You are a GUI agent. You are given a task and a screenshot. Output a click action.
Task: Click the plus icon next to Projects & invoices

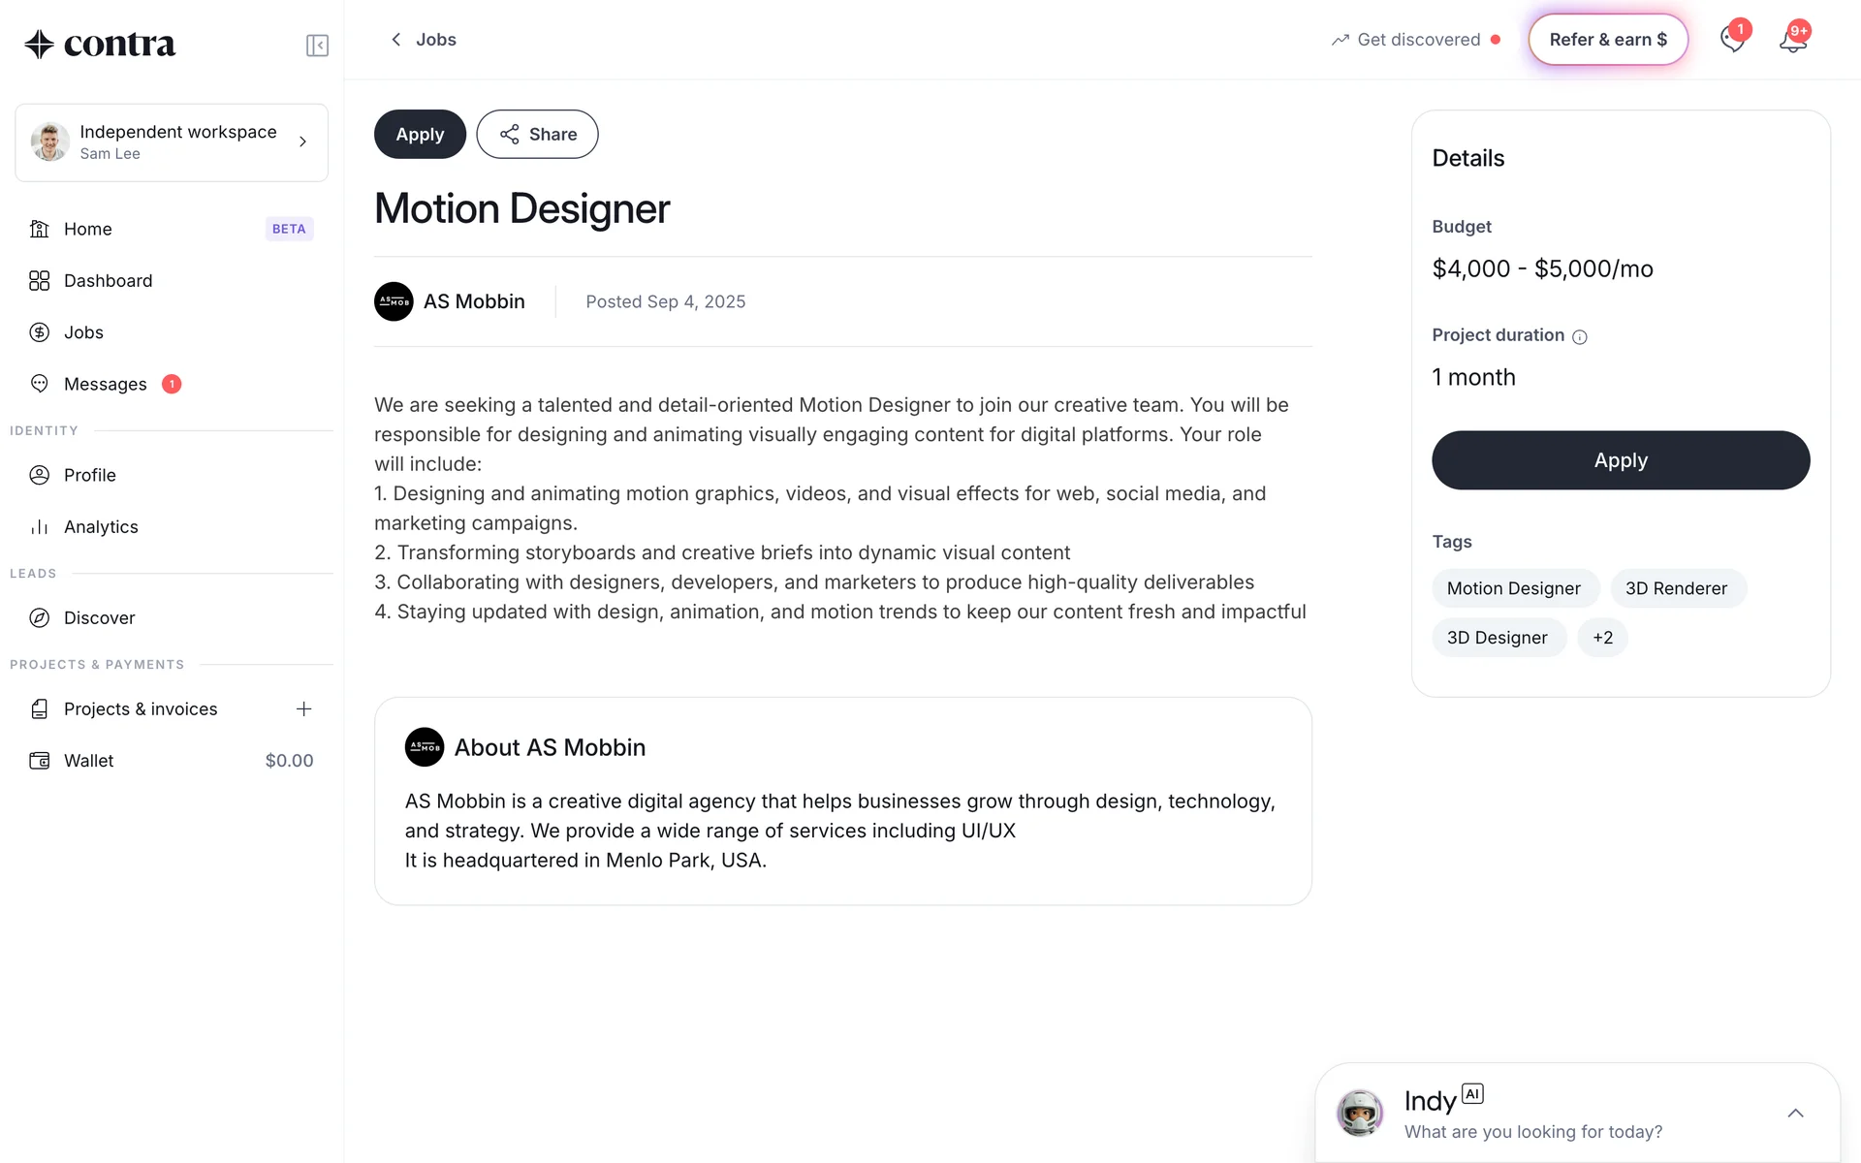coord(303,709)
